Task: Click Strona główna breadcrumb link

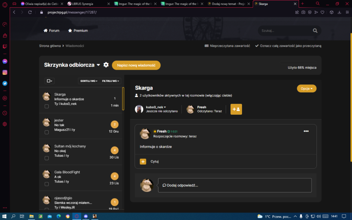Action: [x=50, y=46]
